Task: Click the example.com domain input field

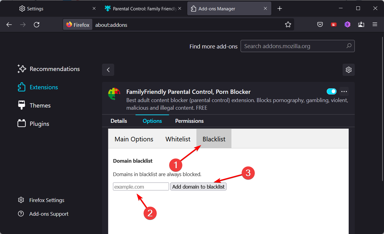Action: (141, 186)
